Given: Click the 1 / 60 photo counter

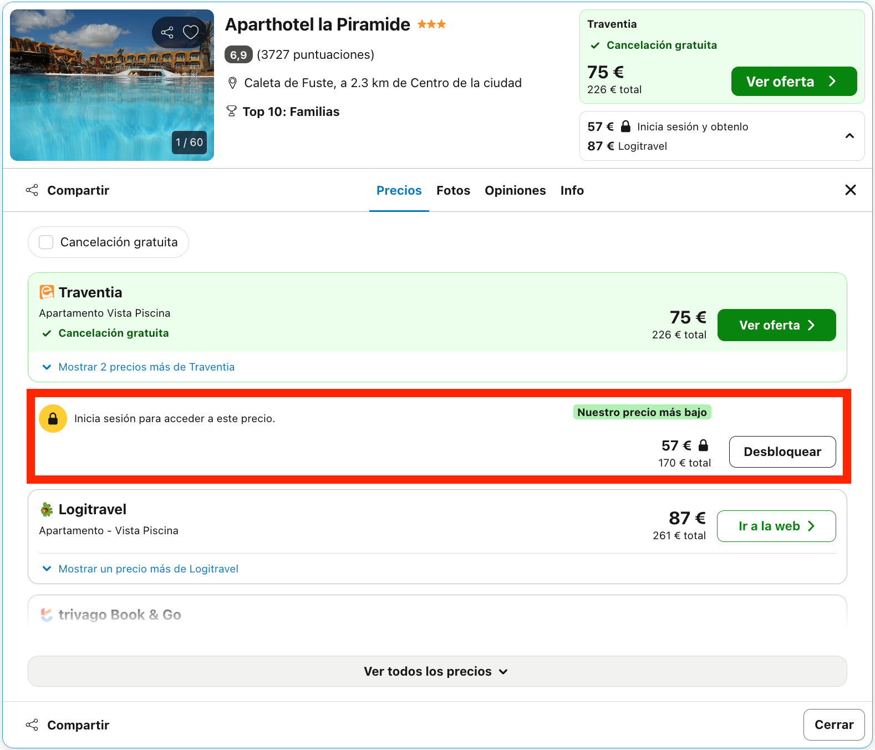Looking at the screenshot, I should (190, 143).
